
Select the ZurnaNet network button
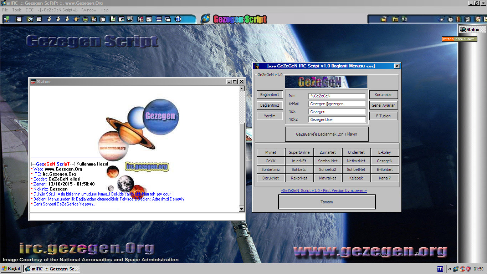pyautogui.click(x=328, y=152)
